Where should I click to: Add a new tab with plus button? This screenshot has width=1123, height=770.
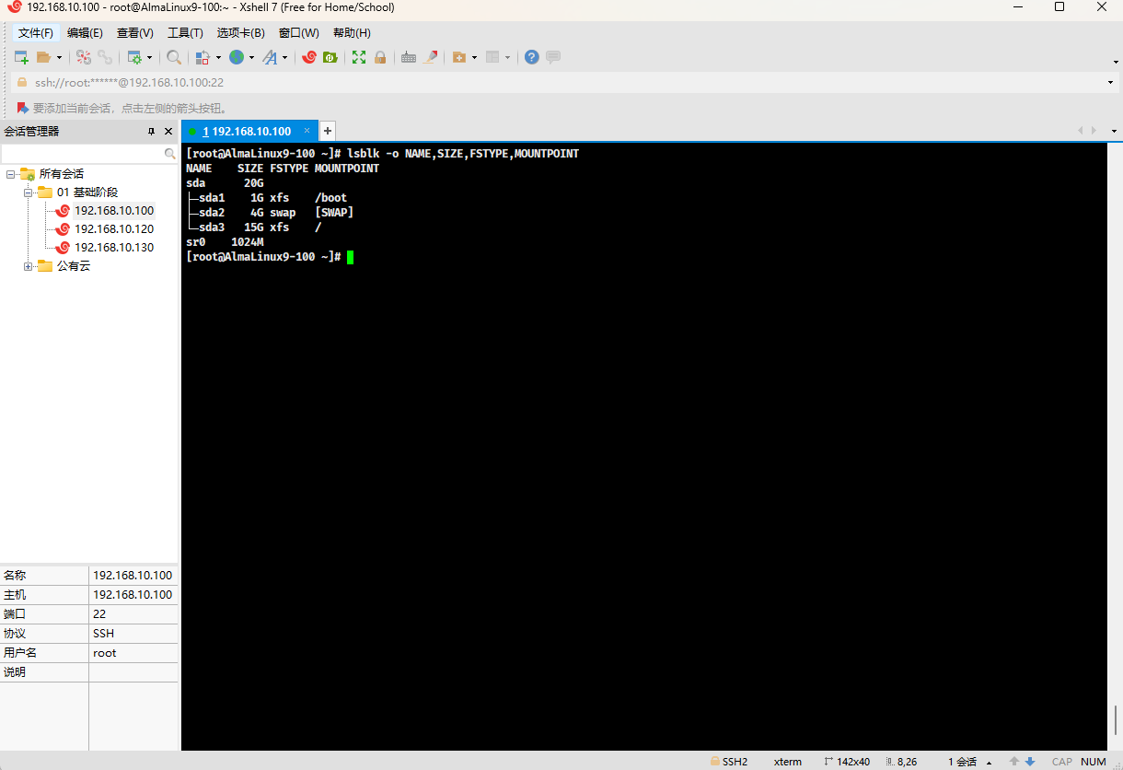pyautogui.click(x=327, y=131)
